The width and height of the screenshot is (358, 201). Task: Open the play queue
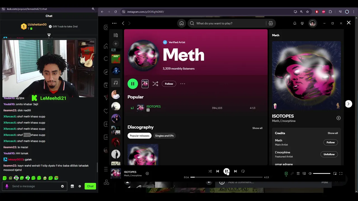pyautogui.click(x=298, y=173)
